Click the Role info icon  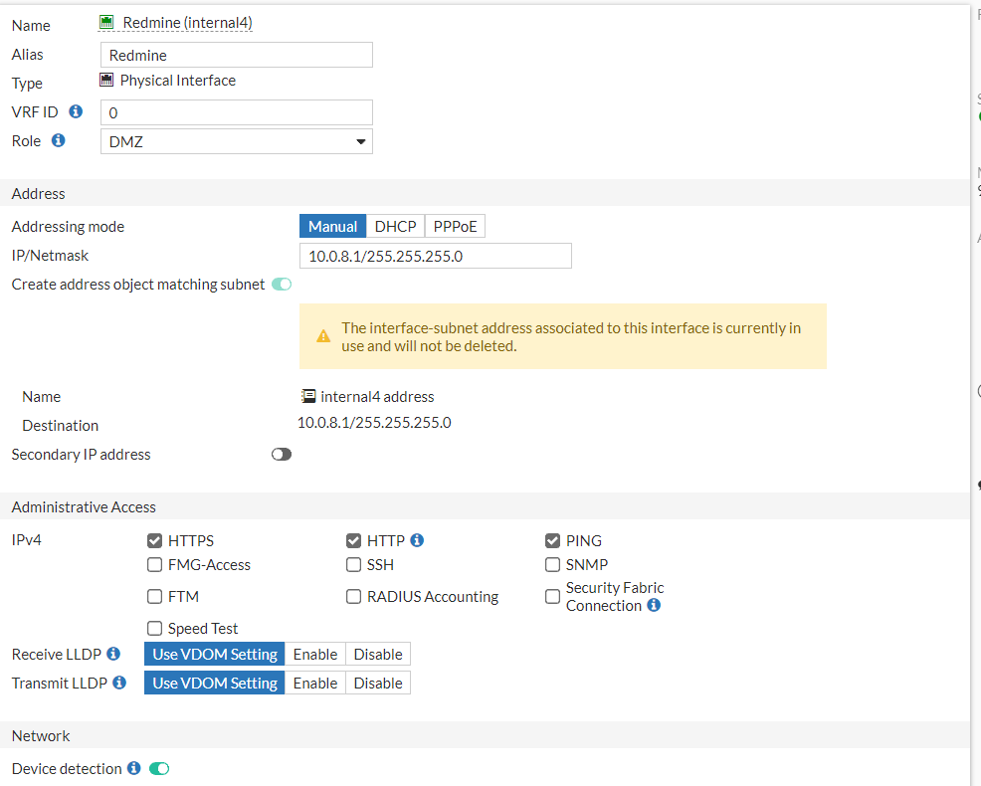pos(58,140)
